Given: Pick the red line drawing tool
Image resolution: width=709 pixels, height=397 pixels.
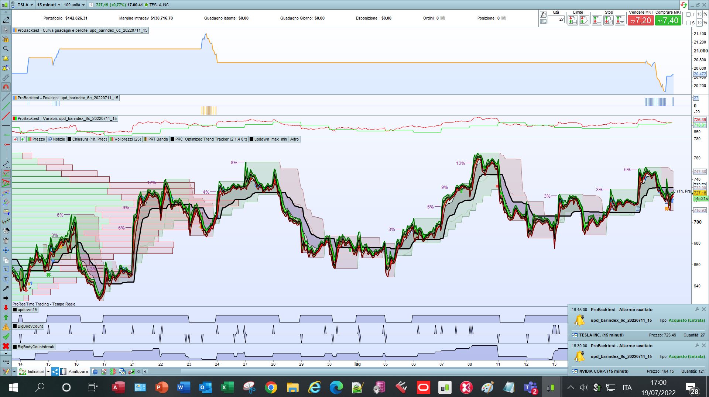Looking at the screenshot, I should coord(6,116).
